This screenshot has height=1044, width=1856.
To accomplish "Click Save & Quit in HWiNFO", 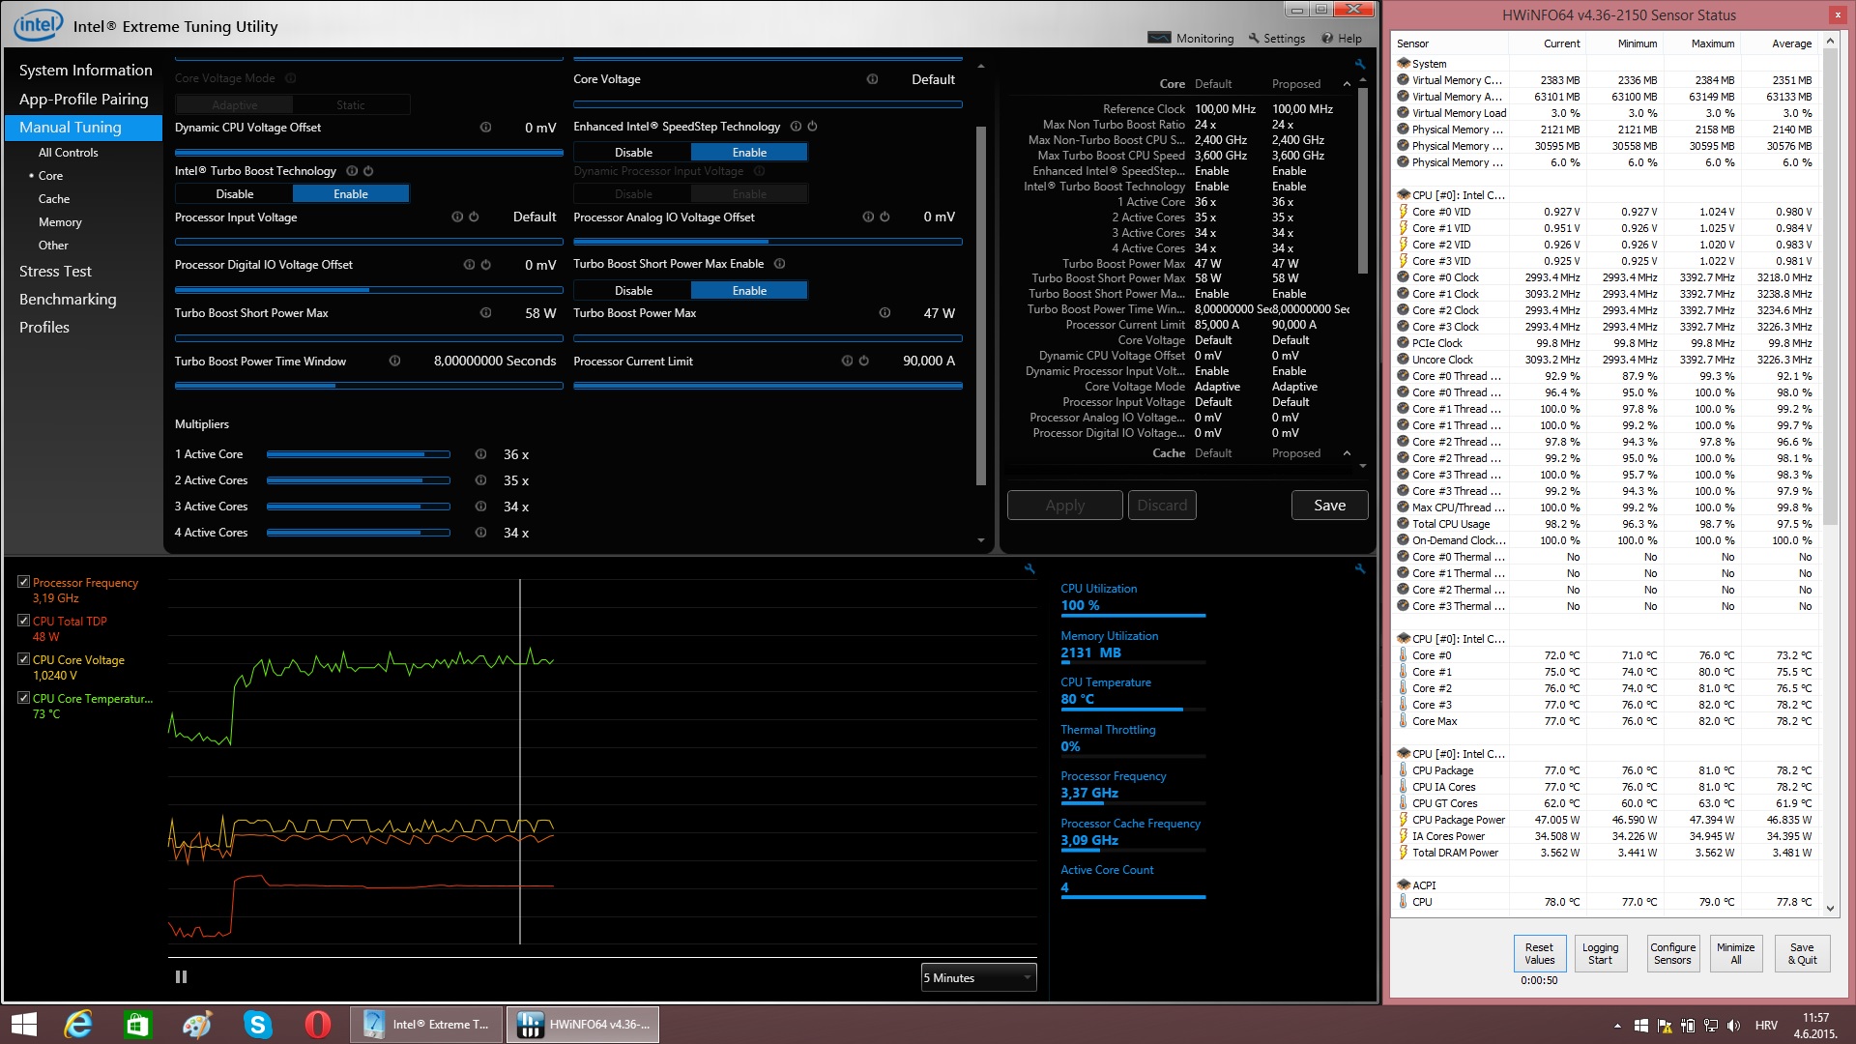I will click(1802, 954).
